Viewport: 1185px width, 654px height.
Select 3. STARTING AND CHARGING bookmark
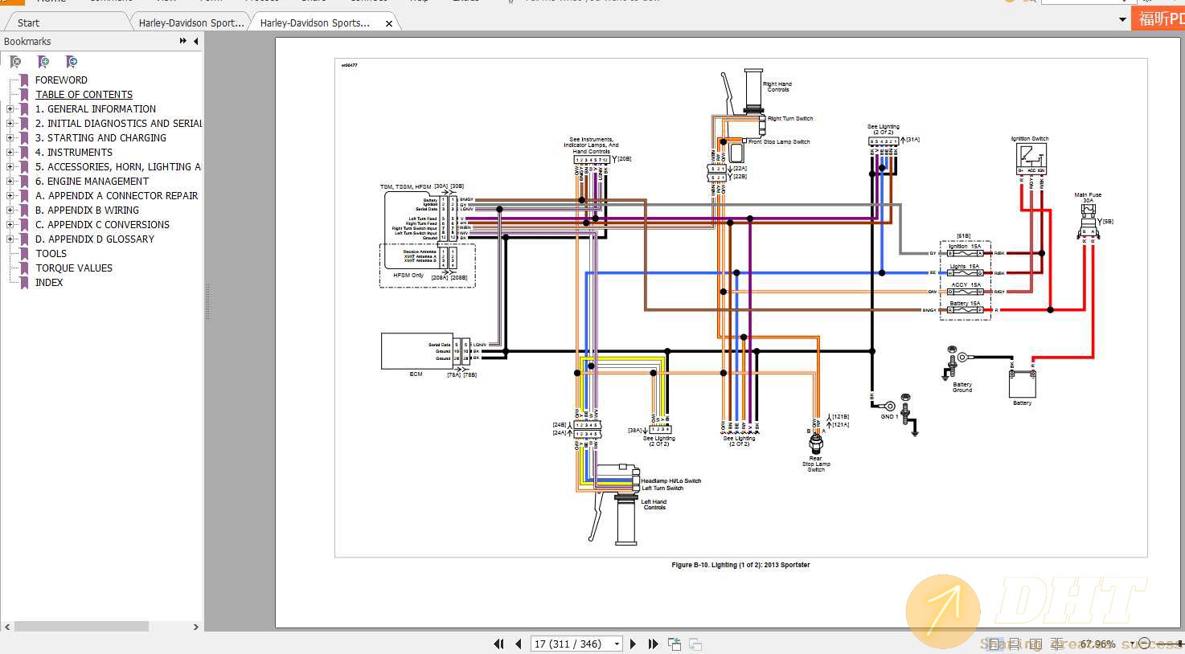tap(100, 137)
